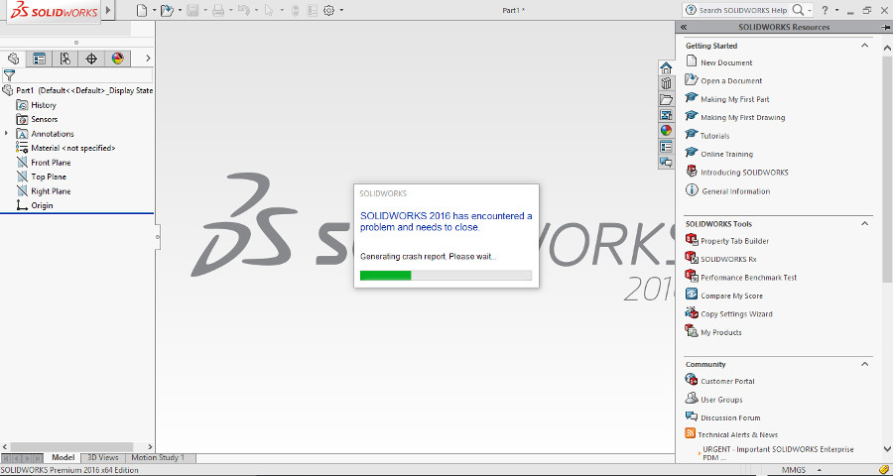Image resolution: width=893 pixels, height=476 pixels.
Task: Show more manager tabs with right chevron
Action: (x=148, y=59)
